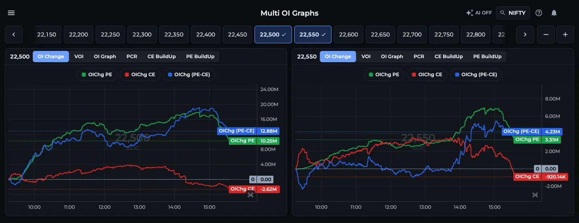Go to previous strikes with left chevron
Image resolution: width=579 pixels, height=223 pixels.
coord(14,34)
